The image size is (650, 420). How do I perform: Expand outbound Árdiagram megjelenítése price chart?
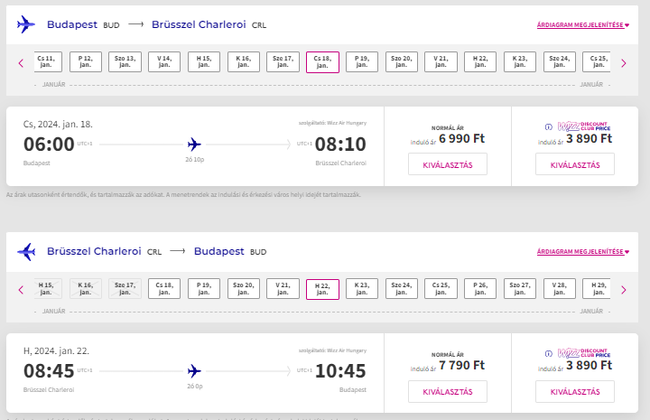(583, 25)
